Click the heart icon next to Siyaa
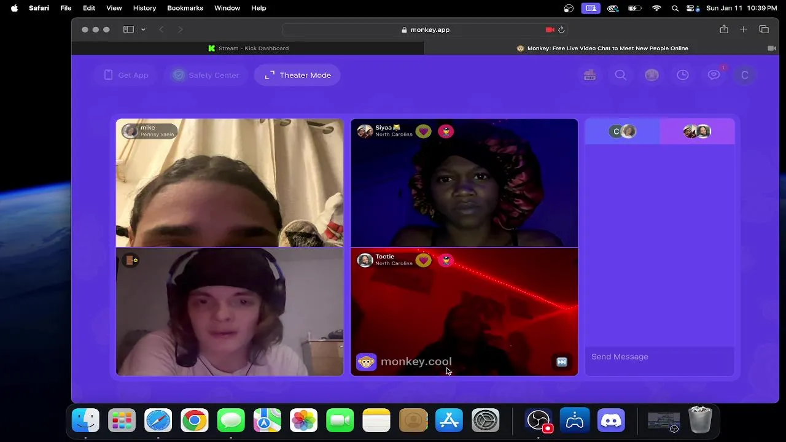Viewport: 786px width, 442px height. click(423, 131)
